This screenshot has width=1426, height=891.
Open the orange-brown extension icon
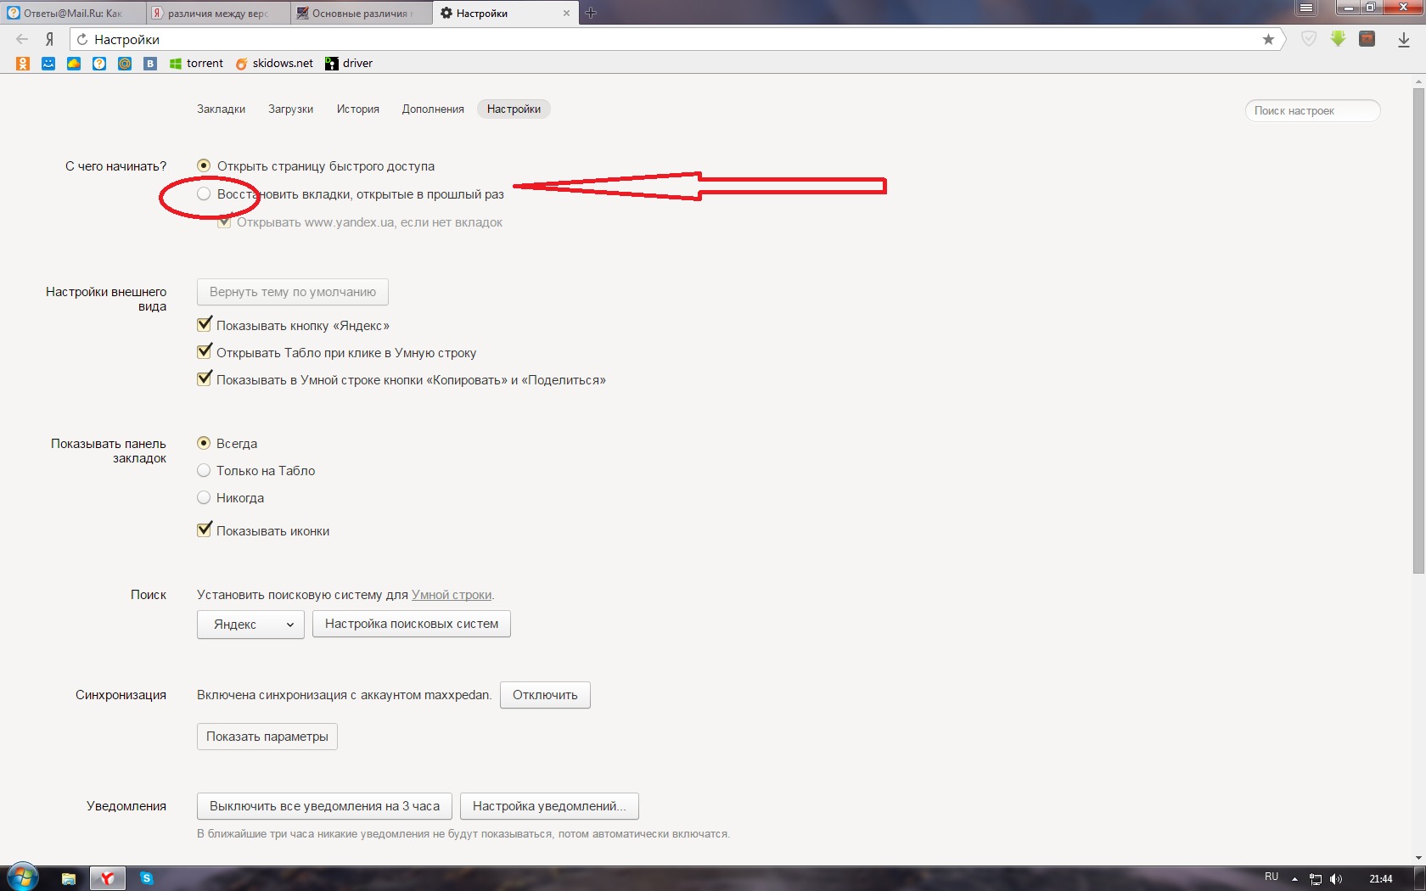click(1367, 39)
